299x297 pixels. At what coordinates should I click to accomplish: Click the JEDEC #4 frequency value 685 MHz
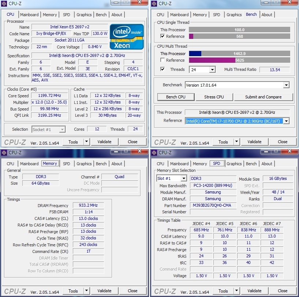(x=201, y=230)
